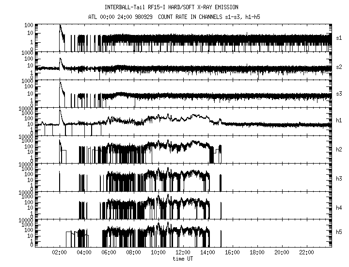Click the 04:00 time axis label
The height and width of the screenshot is (267, 349).
84,252
